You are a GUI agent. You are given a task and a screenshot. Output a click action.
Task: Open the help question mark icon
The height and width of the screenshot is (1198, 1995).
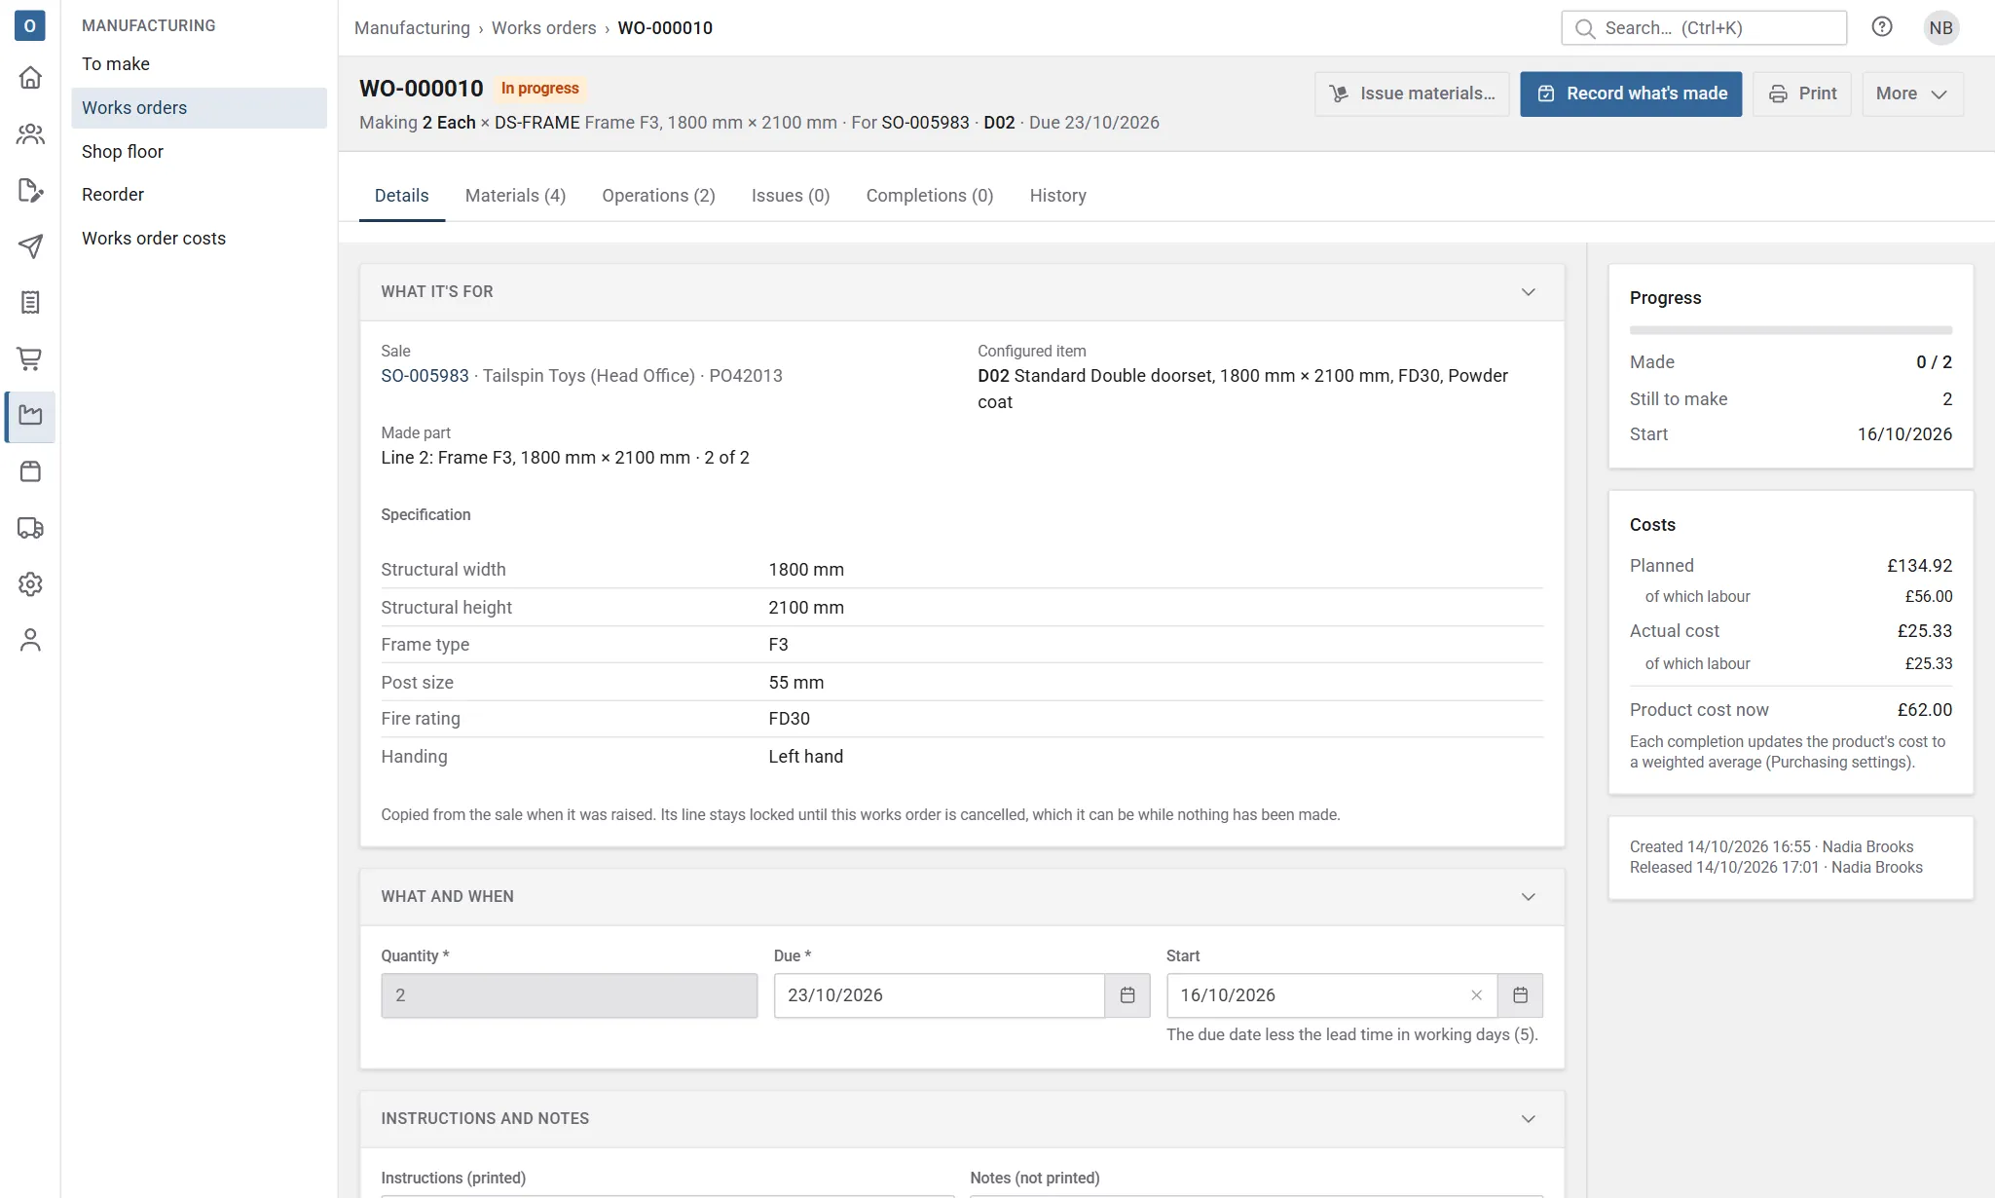pos(1882,27)
